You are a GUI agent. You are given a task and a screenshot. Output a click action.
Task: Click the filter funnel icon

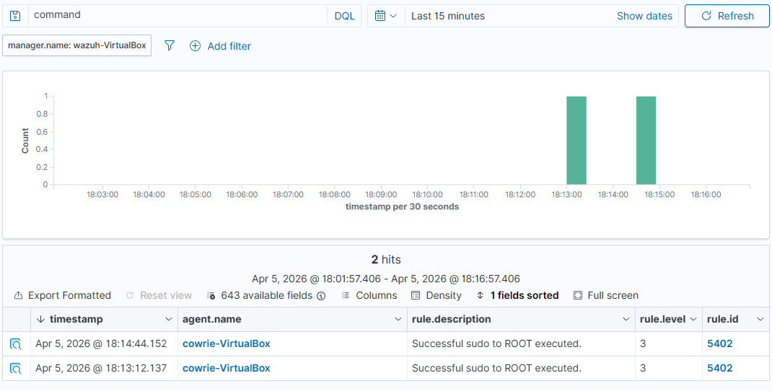(x=170, y=46)
